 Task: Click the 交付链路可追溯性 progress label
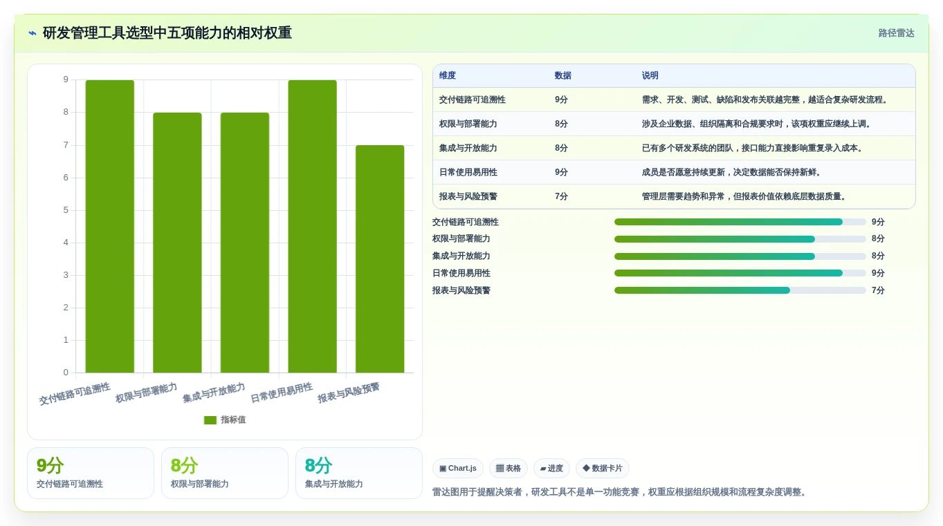pos(466,222)
